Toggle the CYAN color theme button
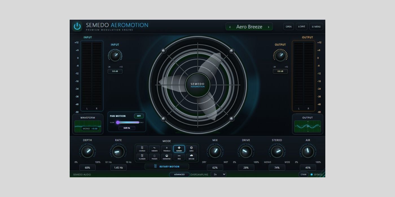Image resolution: width=395 pixels, height=197 pixels. 303,174
